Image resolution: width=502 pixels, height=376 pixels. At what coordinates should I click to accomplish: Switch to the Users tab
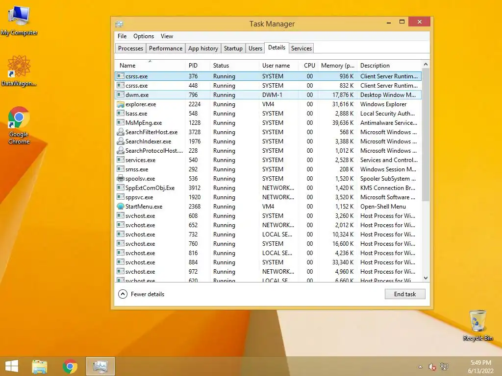[255, 48]
